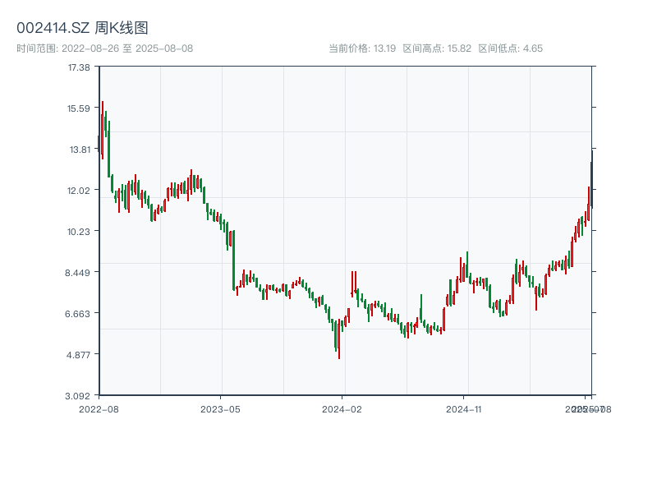Screen dimensions: 657x493
Task: Click the 当前价格 13.19 label
Action: pos(362,48)
